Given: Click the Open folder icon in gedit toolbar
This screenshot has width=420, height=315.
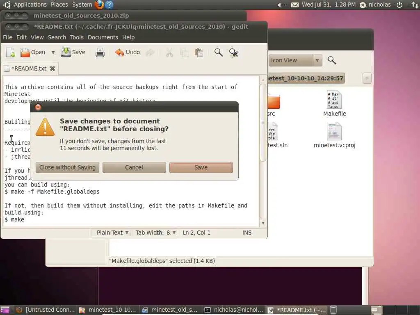Looking at the screenshot, I should [25, 52].
